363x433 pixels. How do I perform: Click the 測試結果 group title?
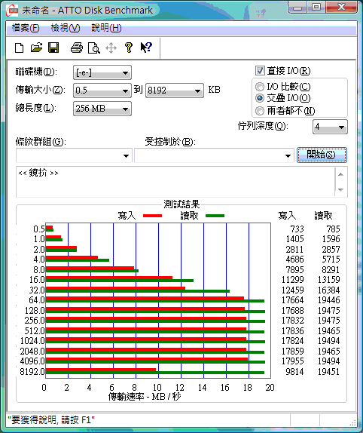click(181, 204)
